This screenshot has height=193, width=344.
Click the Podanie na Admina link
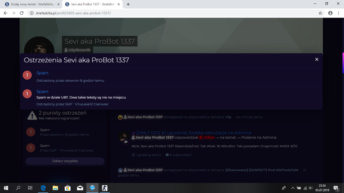coord(259,138)
